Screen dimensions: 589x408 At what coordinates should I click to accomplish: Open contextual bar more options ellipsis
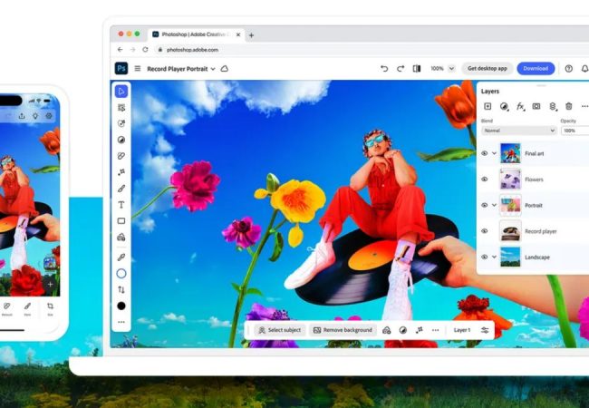(435, 330)
